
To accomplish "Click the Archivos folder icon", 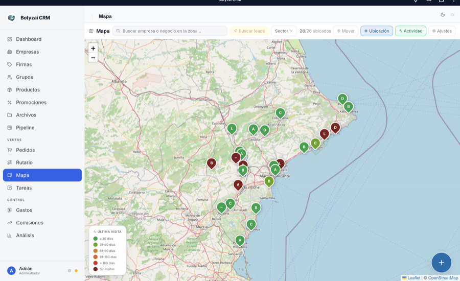I will [x=10, y=115].
